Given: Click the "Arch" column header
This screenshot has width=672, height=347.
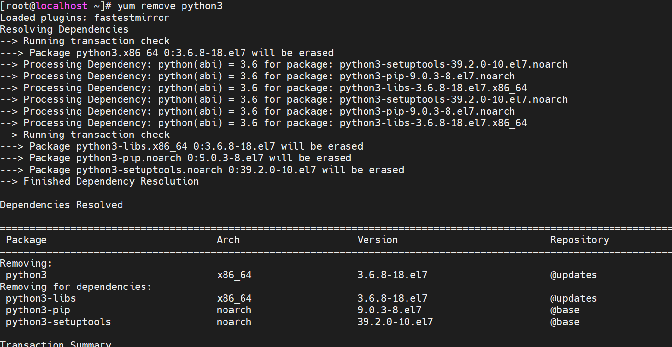Looking at the screenshot, I should point(228,240).
